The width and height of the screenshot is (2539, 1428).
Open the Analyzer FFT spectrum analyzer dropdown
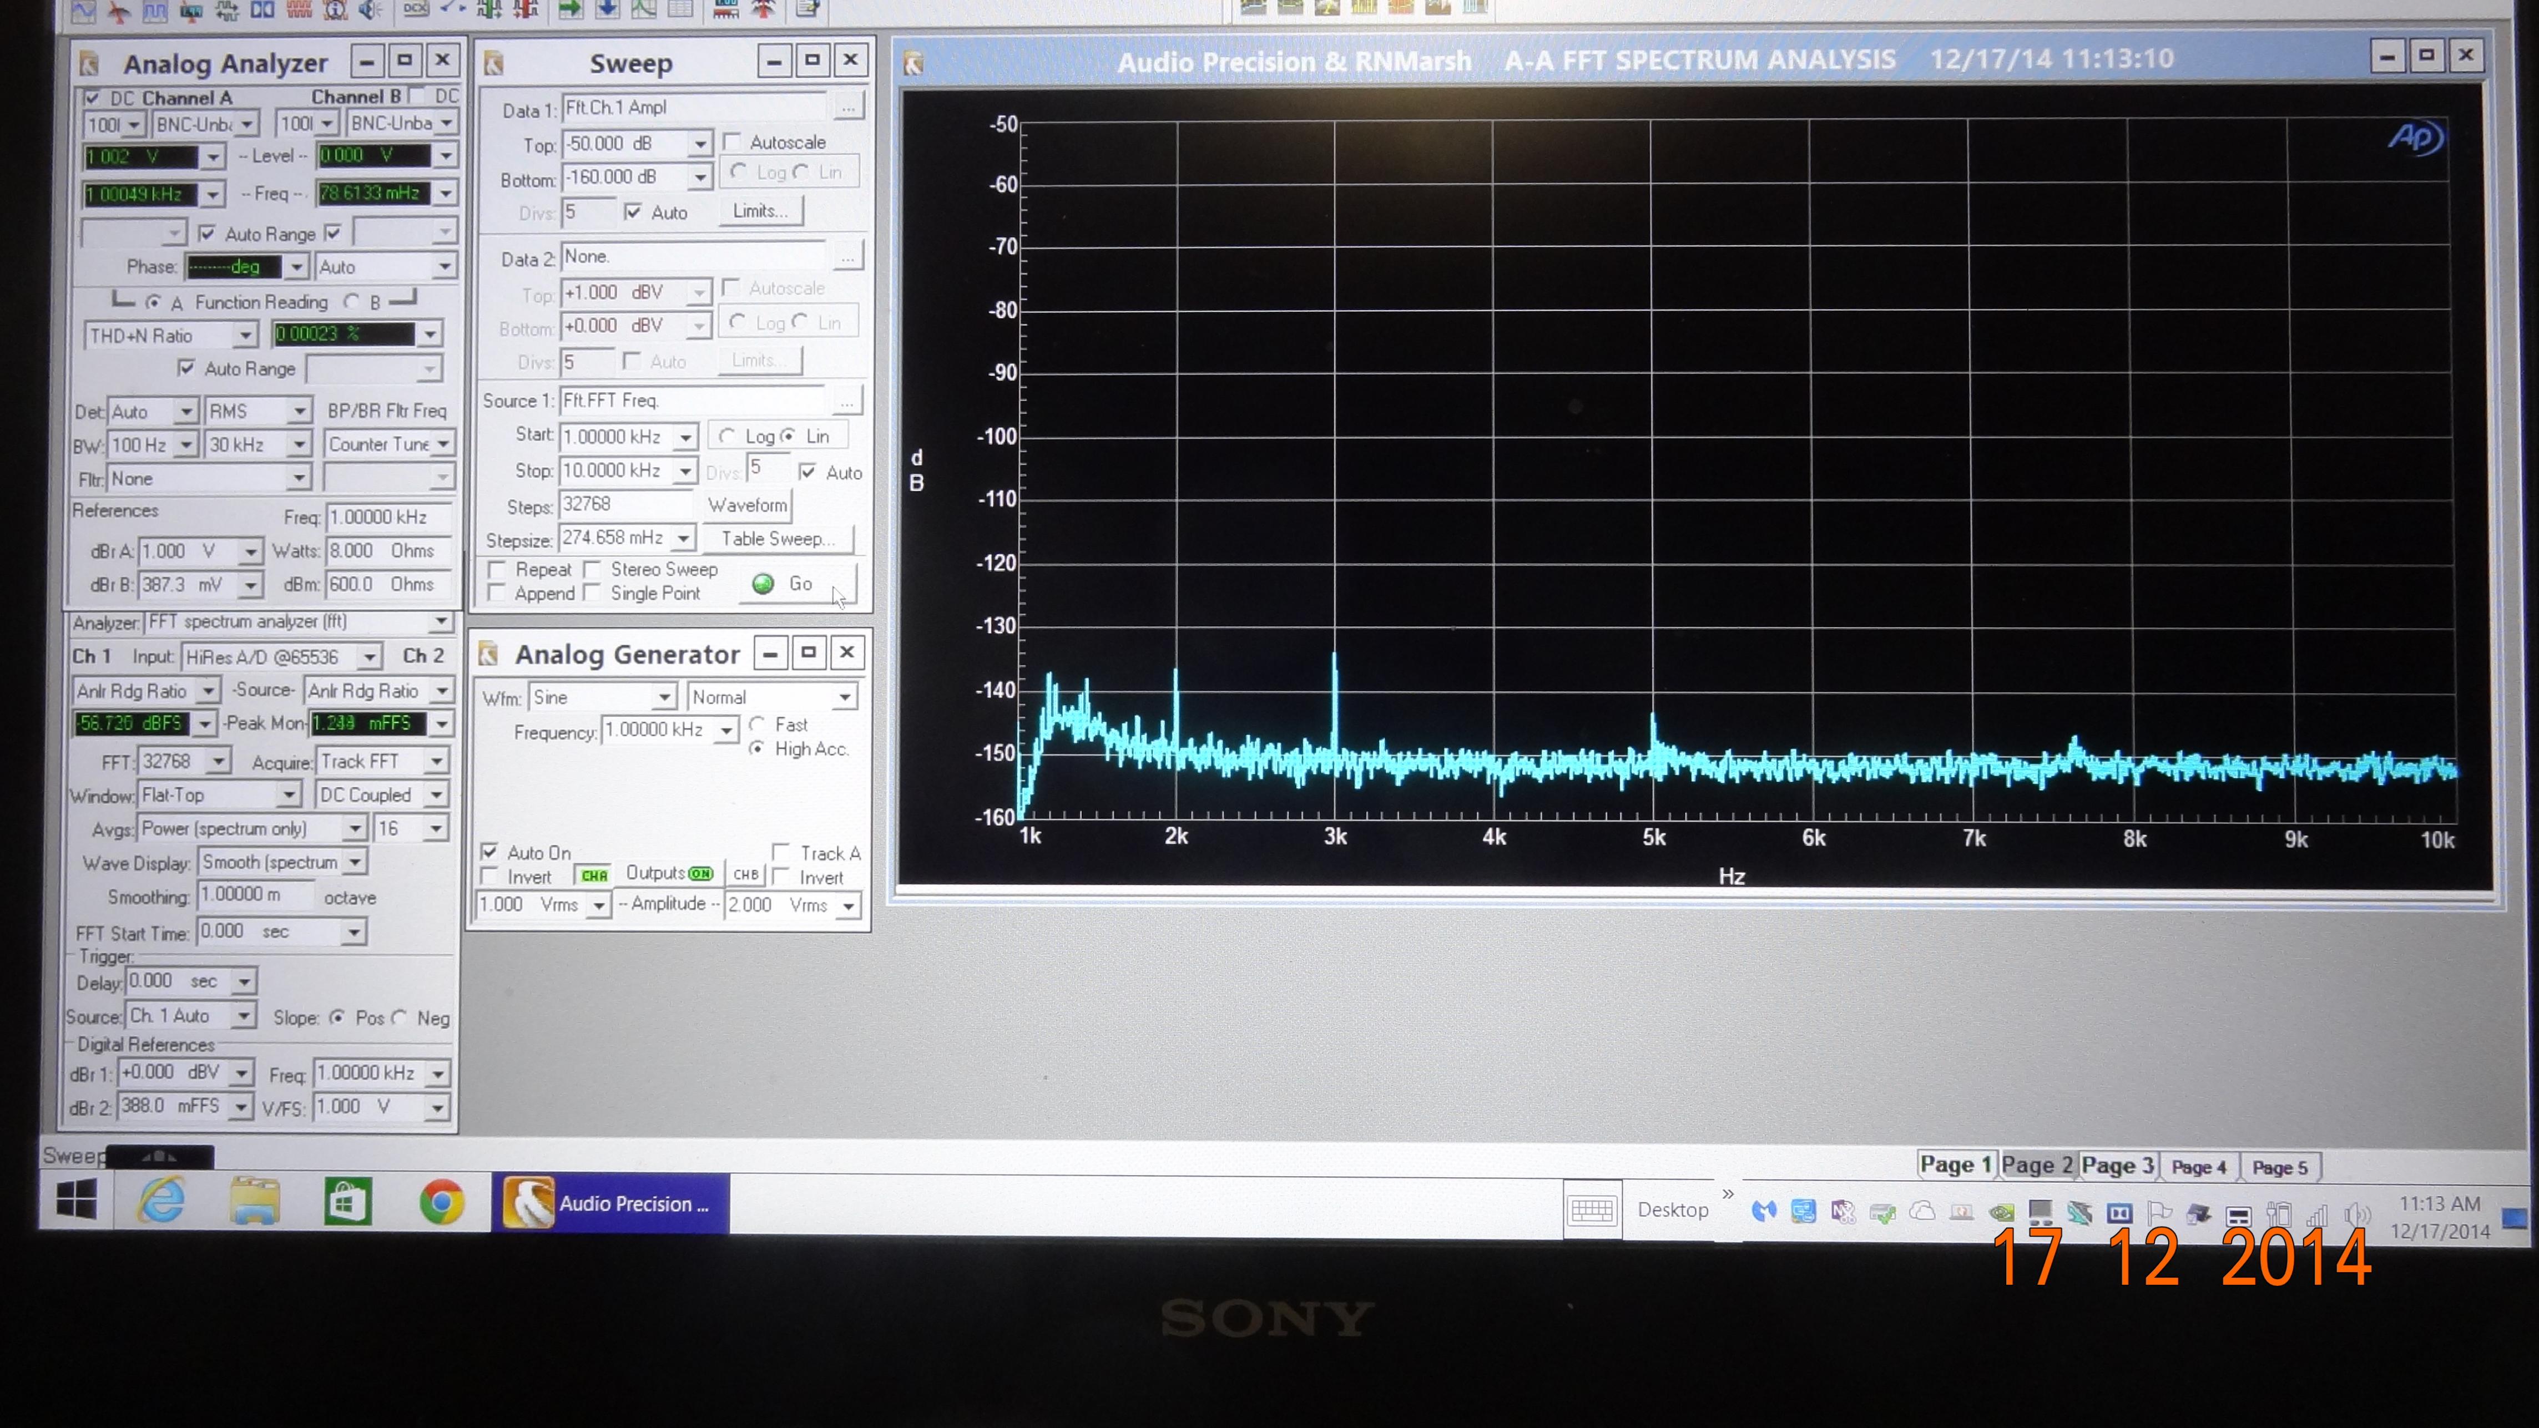441,622
